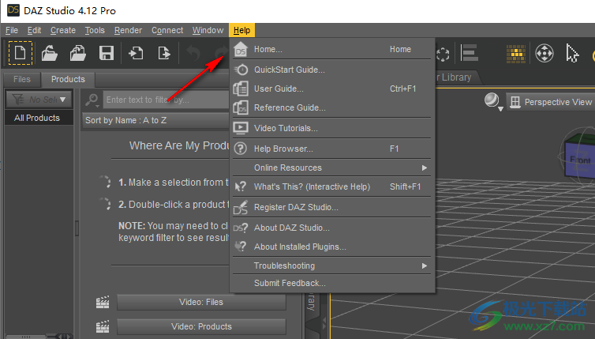Choose QuickStart Guide... menu entry
595x339 pixels.
coord(332,70)
